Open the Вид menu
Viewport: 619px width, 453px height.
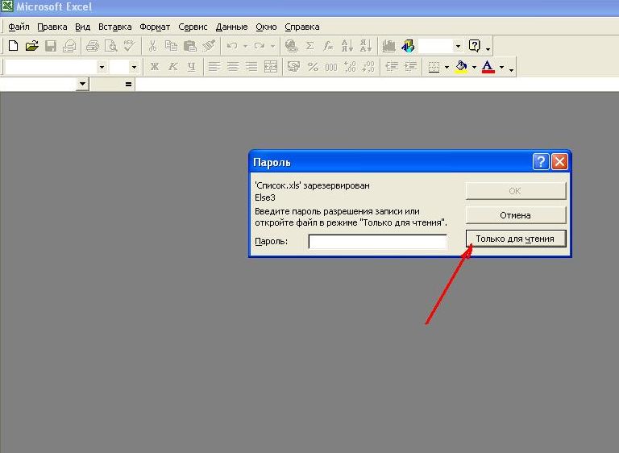click(x=82, y=27)
